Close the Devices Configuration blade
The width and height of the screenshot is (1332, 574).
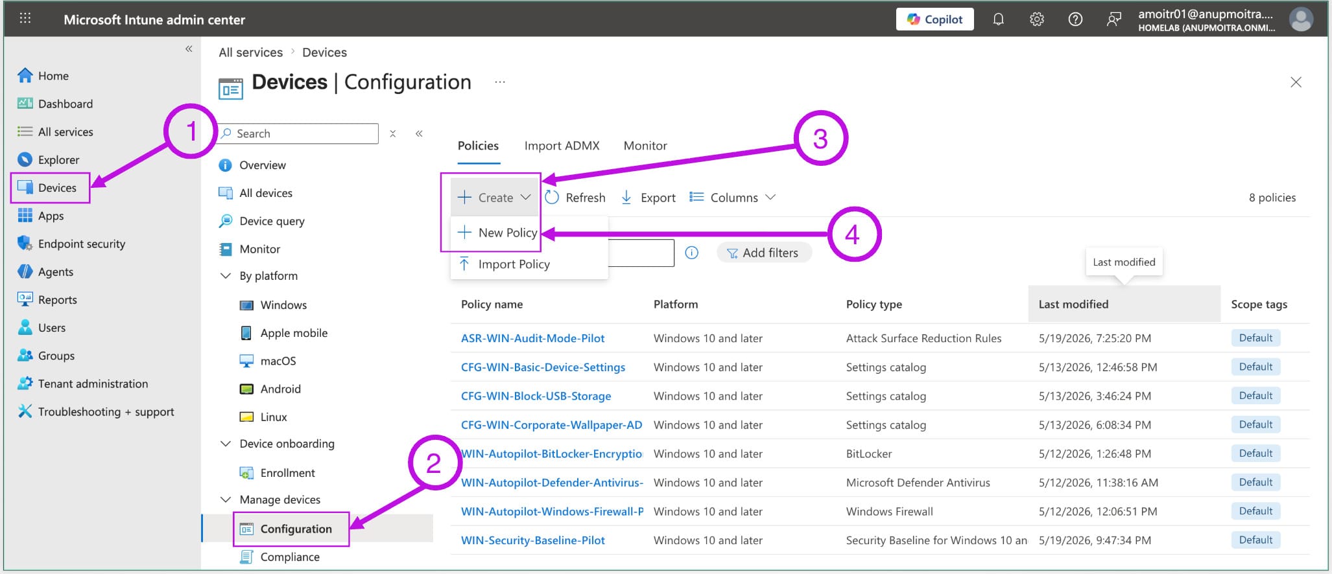(x=1296, y=82)
